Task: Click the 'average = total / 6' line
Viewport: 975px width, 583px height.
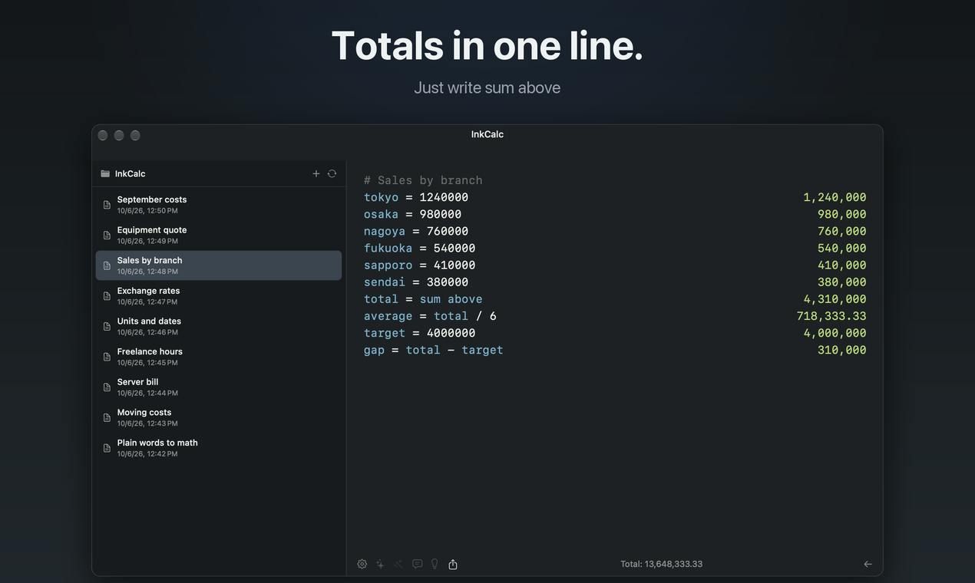Action: click(430, 315)
